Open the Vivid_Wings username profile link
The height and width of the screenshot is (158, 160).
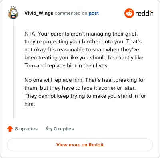coord(39,13)
